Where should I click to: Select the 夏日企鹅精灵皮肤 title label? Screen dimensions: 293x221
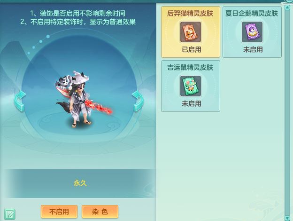tap(252, 14)
